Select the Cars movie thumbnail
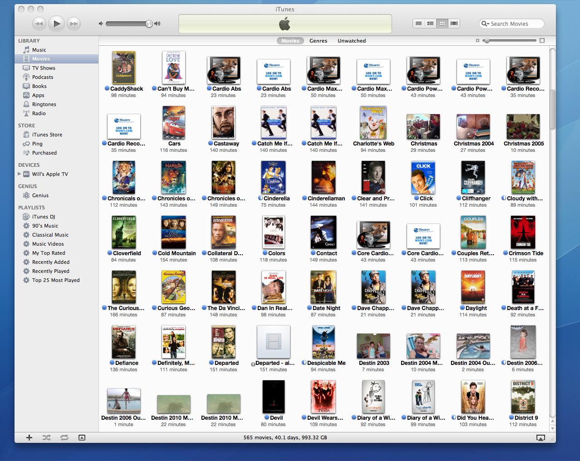580x461 pixels. point(174,122)
